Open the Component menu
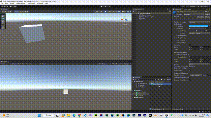The height and width of the screenshot is (118, 211). (x=31, y=4)
